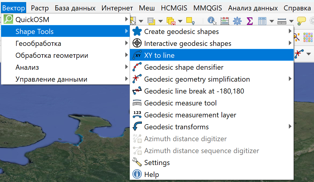The height and width of the screenshot is (182, 314).
Task: Click the Geodesic shape densifier icon
Action: click(x=137, y=67)
